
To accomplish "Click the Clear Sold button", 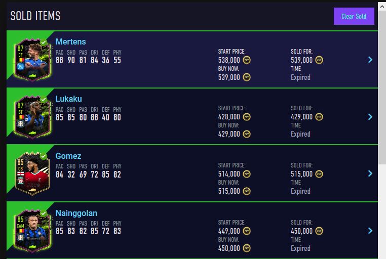I will pos(354,16).
